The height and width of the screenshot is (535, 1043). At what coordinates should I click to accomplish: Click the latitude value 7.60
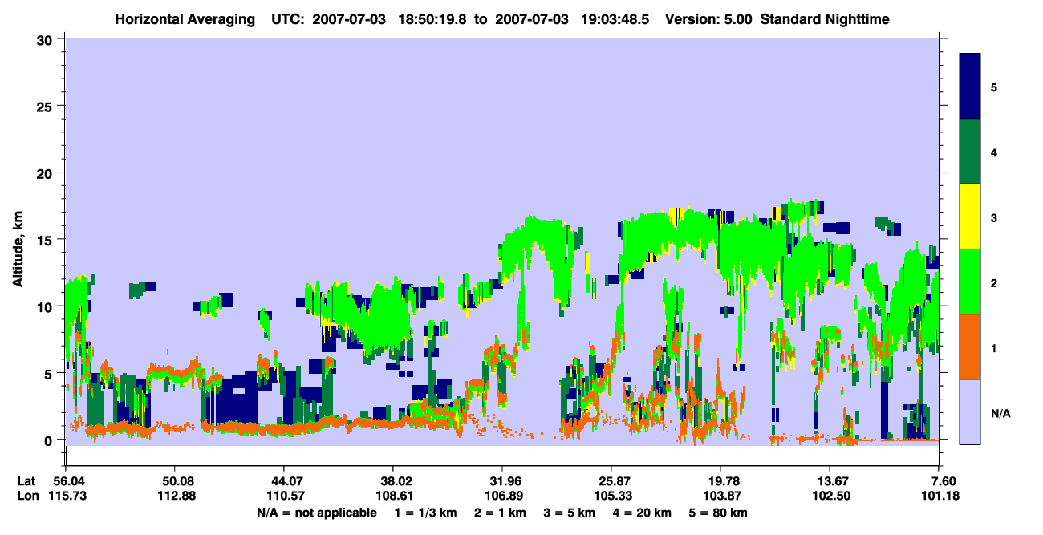943,481
